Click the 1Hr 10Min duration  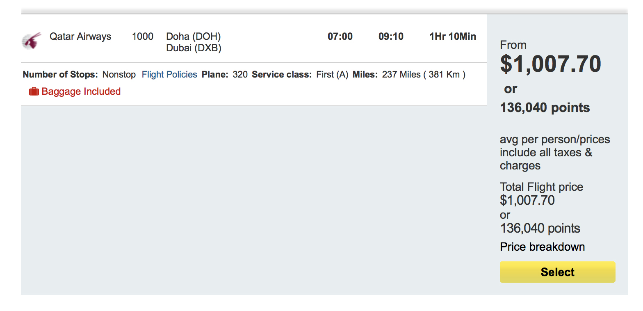453,37
